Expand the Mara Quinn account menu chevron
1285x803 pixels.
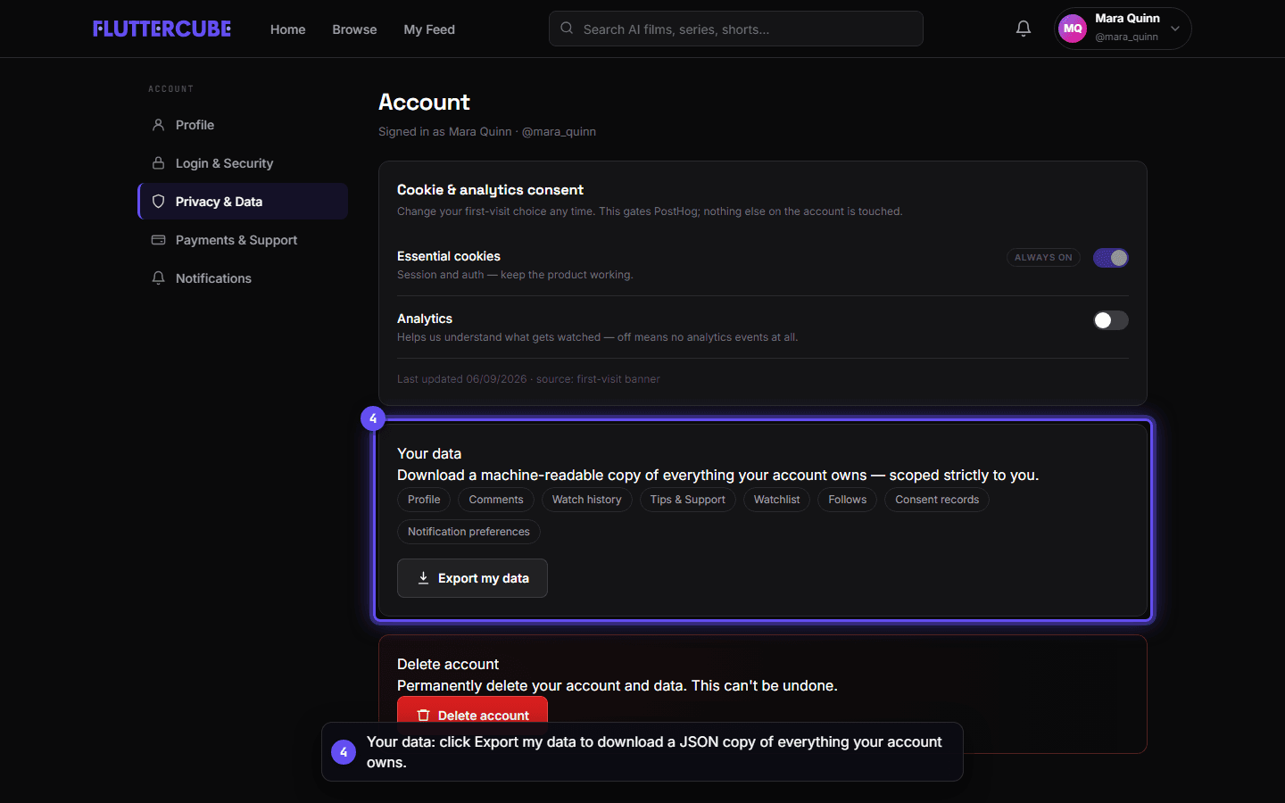pyautogui.click(x=1175, y=29)
